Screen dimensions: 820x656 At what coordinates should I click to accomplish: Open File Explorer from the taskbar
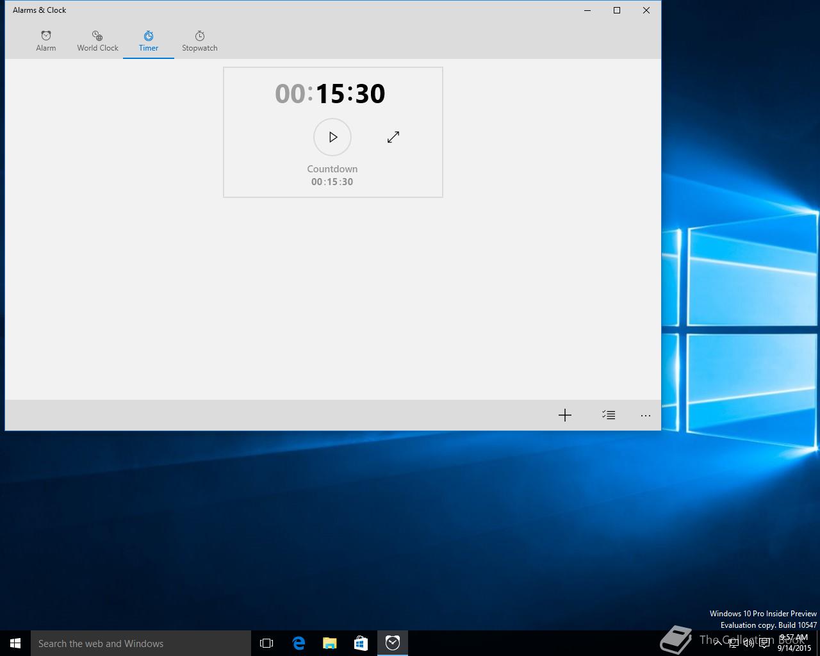[329, 643]
